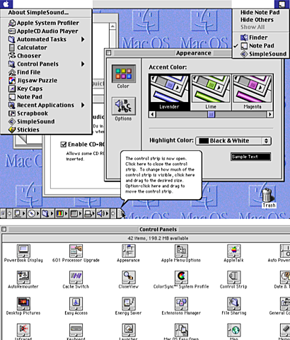Image resolution: width=290 pixels, height=340 pixels.
Task: Click the scroll up arrow in rear window
Action: pos(112,26)
